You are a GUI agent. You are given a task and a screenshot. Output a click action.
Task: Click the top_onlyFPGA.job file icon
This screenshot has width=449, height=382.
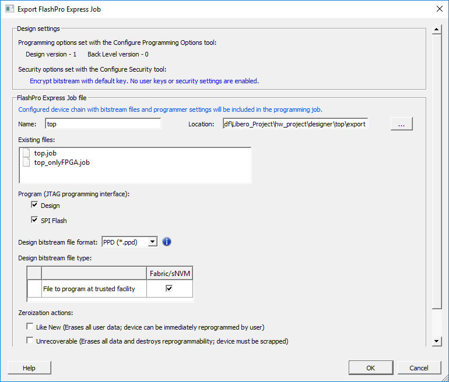(x=26, y=162)
